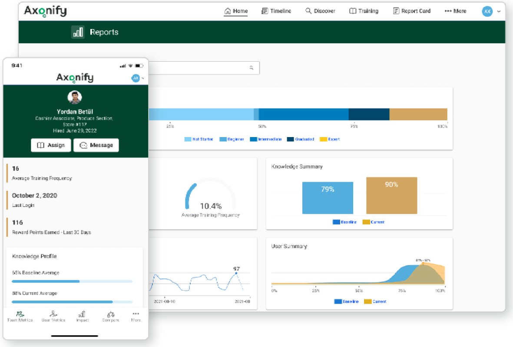Click the 90% current bar

pyautogui.click(x=392, y=195)
